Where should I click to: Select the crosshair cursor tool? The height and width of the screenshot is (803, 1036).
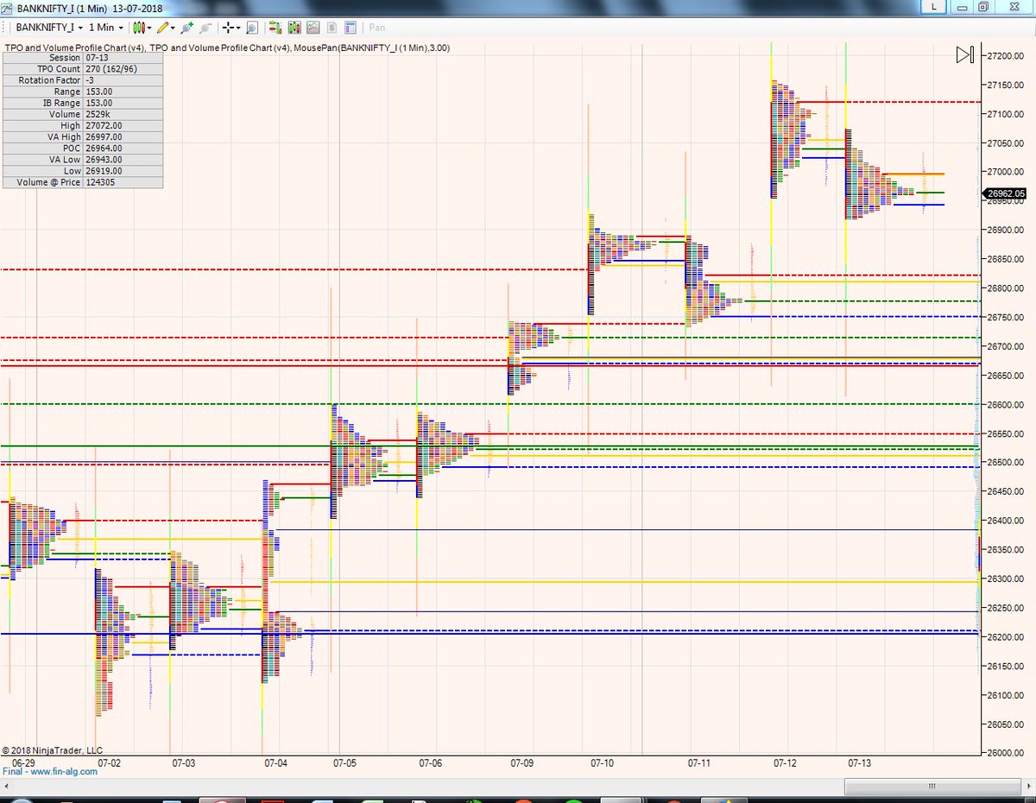(x=228, y=28)
